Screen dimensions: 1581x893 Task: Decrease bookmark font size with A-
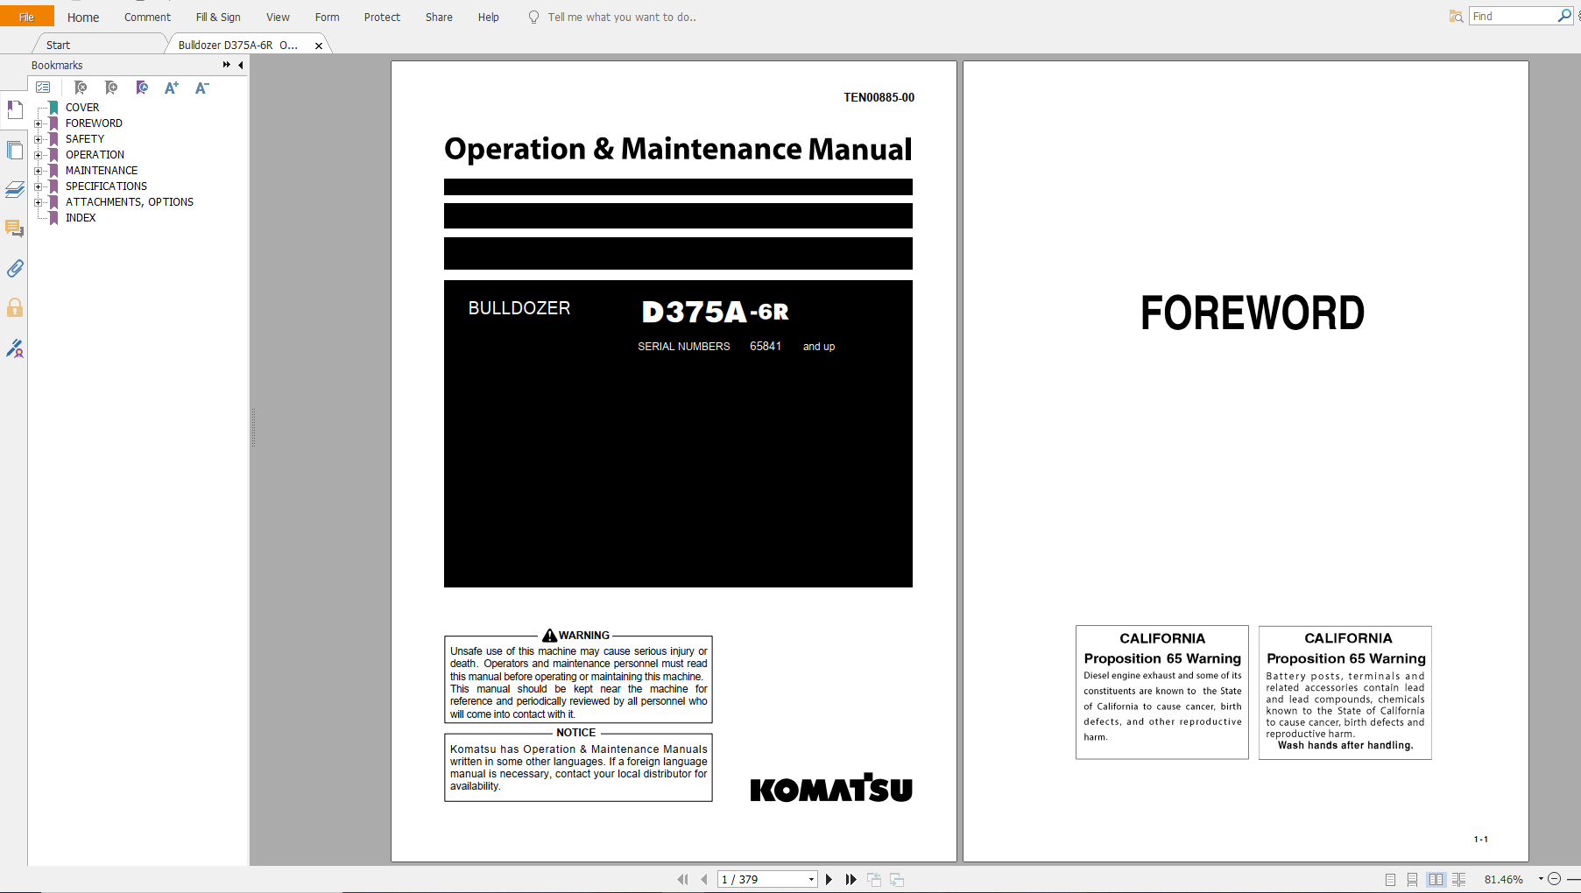tap(201, 88)
